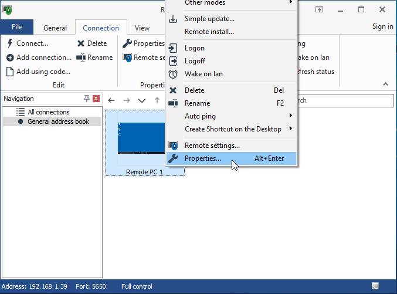Click the Sign in link
Viewport: 397px width, 294px height.
pyautogui.click(x=382, y=26)
